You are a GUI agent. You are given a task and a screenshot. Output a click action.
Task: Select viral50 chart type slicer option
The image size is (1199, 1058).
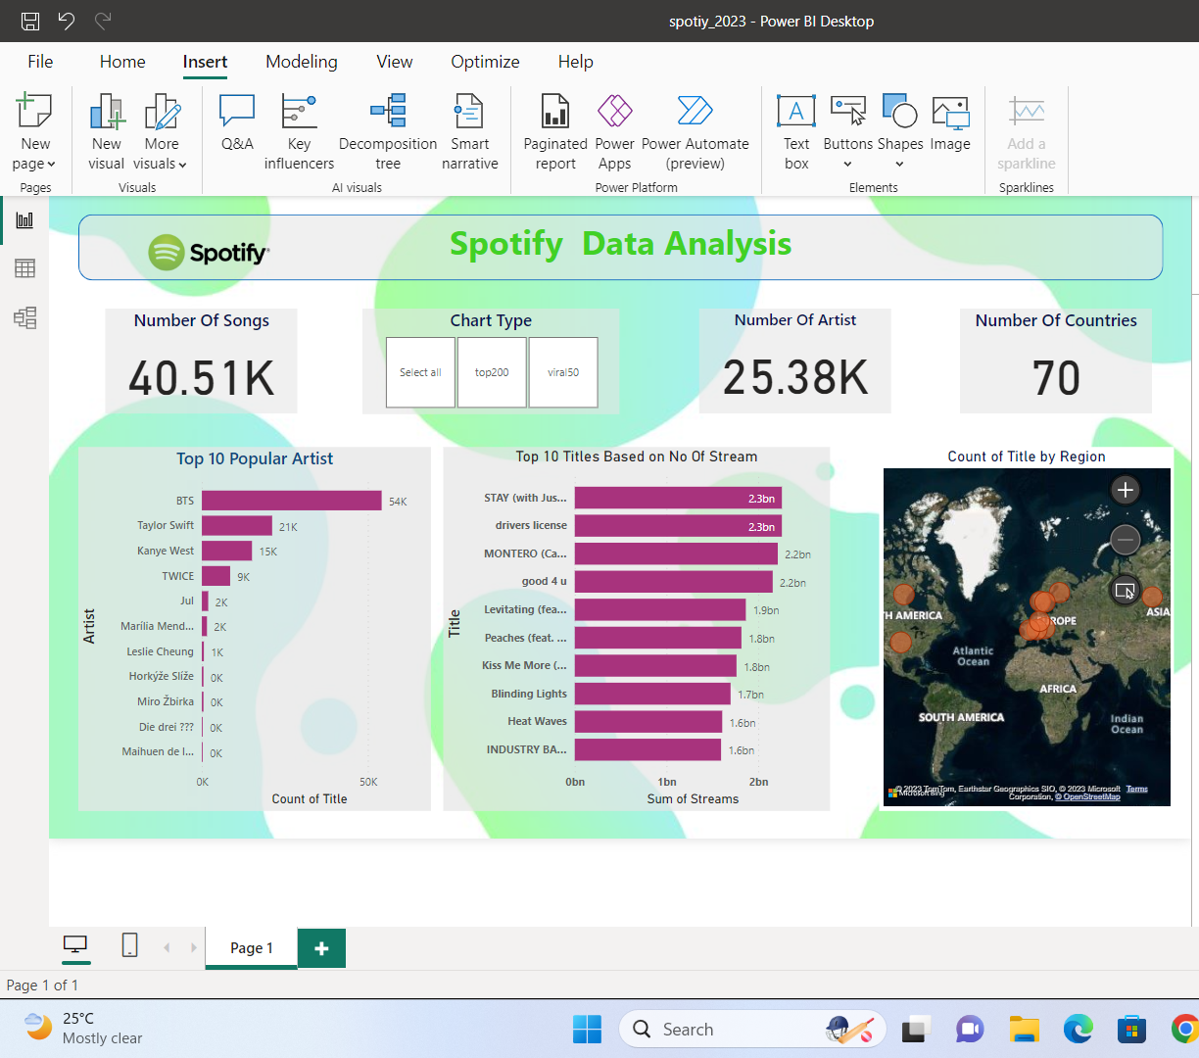tap(563, 372)
